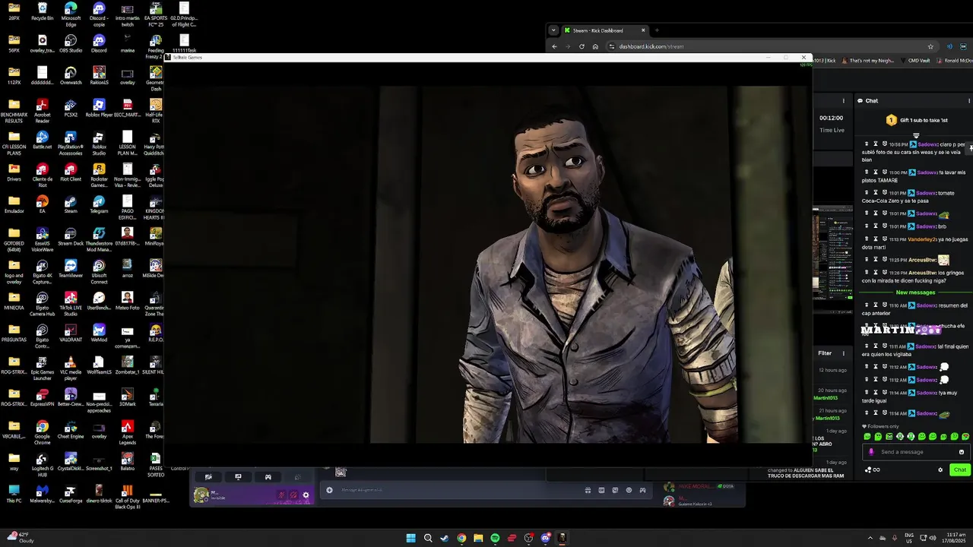The height and width of the screenshot is (547, 973).
Task: Open the BENCHMARK RESULTS folder
Action: [x=14, y=111]
